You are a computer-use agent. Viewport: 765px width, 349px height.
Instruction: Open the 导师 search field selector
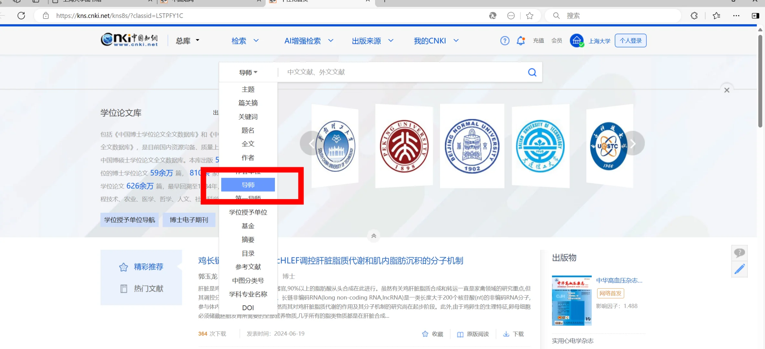[x=248, y=72]
